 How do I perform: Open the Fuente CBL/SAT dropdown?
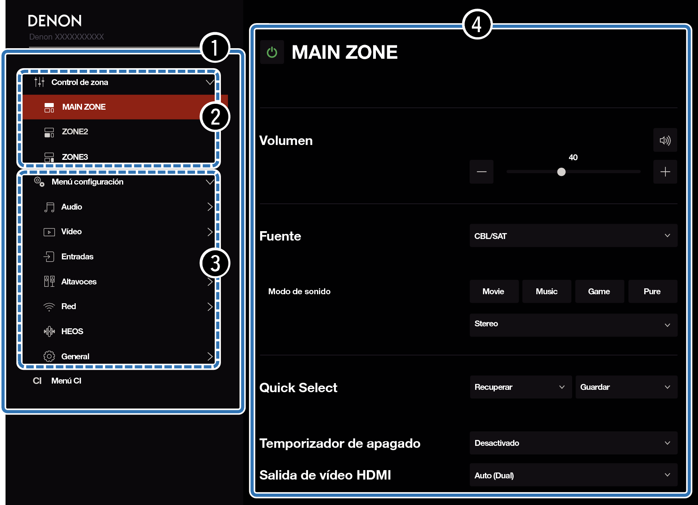click(573, 235)
